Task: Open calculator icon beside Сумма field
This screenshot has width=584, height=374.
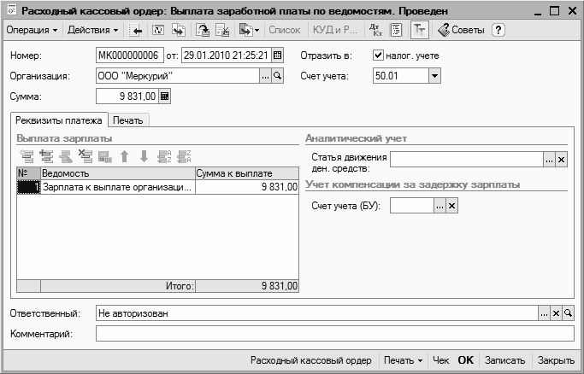Action: 165,96
